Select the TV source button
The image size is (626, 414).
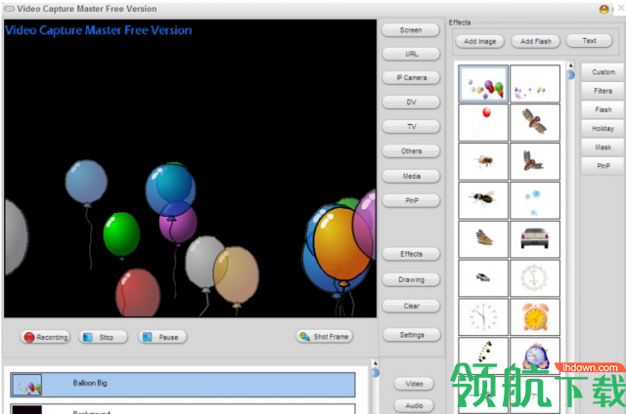pyautogui.click(x=411, y=127)
